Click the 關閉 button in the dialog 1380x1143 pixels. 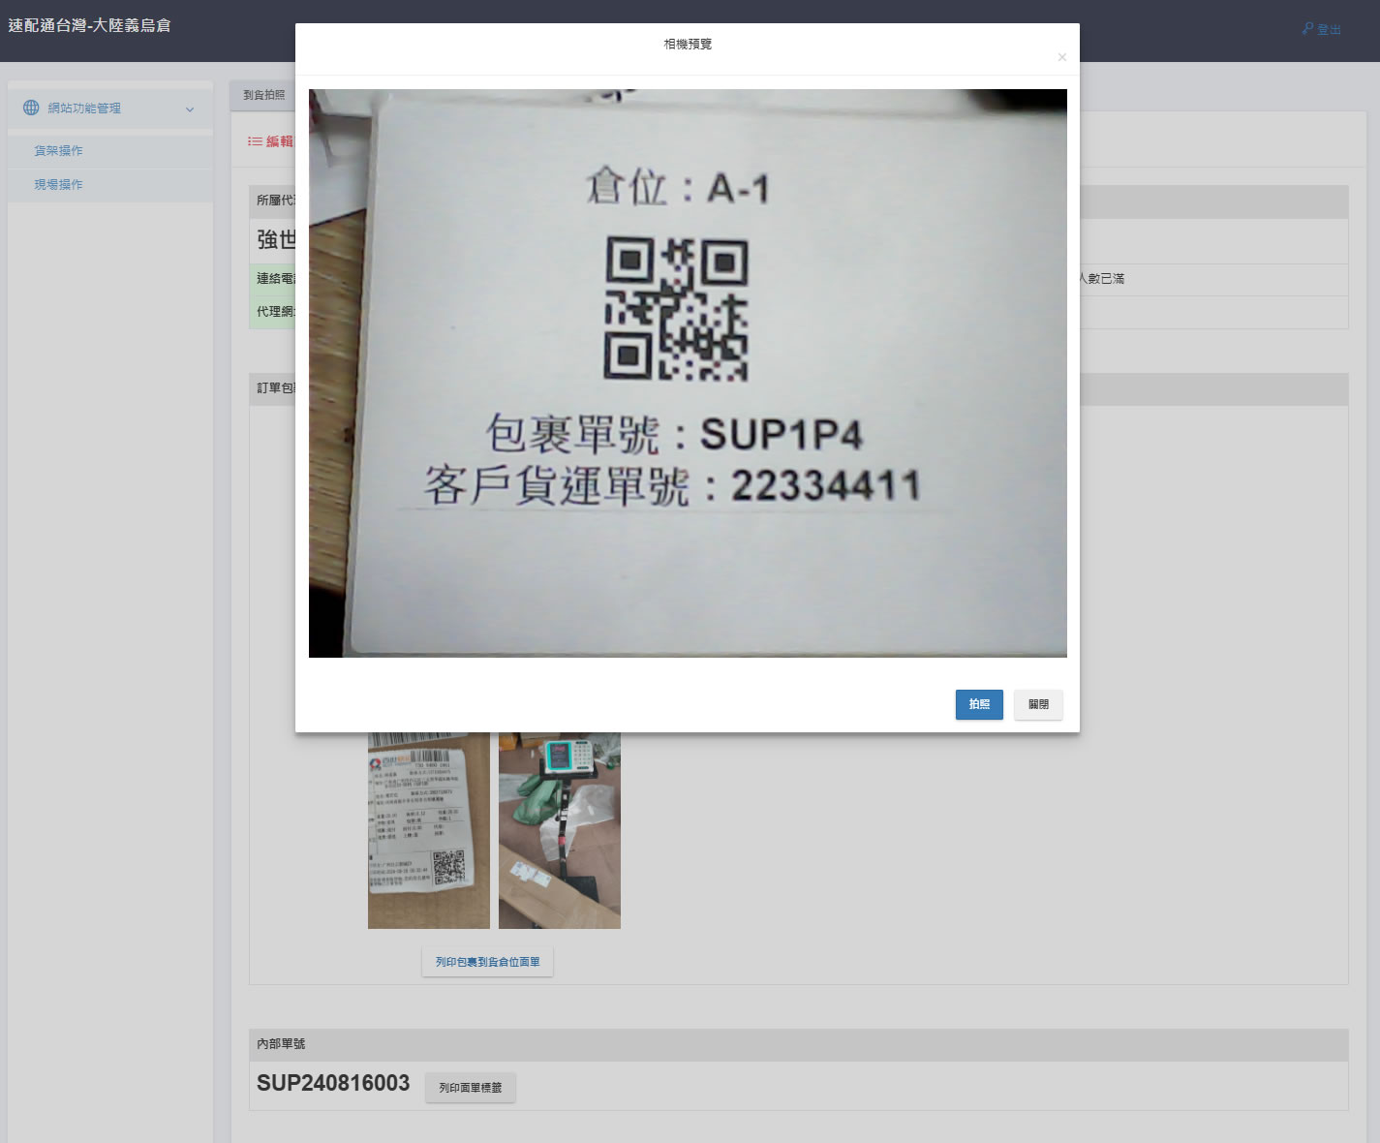(x=1038, y=704)
